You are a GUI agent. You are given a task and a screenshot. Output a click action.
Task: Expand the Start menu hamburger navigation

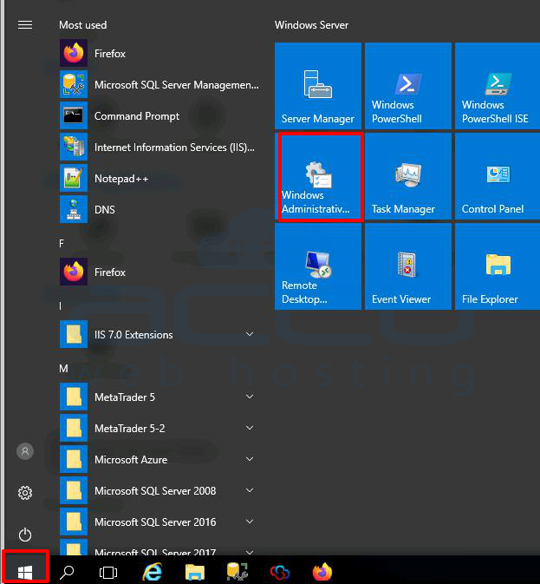pos(25,25)
